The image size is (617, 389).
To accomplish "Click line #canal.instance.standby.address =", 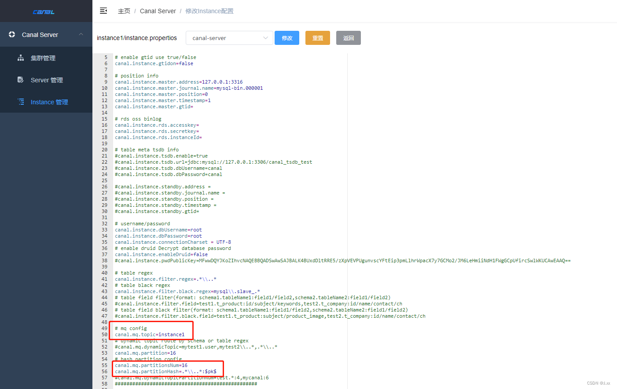I will (163, 187).
